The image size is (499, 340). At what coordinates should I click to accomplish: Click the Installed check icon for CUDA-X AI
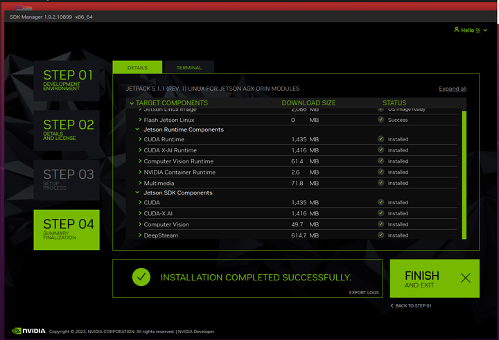pos(380,213)
